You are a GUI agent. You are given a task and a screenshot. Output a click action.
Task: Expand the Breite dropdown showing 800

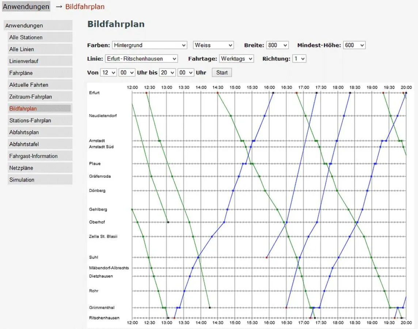click(277, 45)
